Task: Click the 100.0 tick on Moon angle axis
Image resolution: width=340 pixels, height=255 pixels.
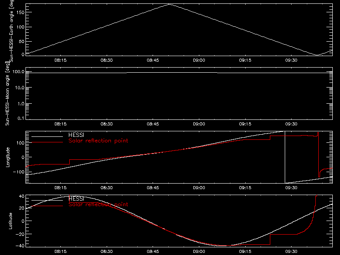Action: pyautogui.click(x=19, y=71)
